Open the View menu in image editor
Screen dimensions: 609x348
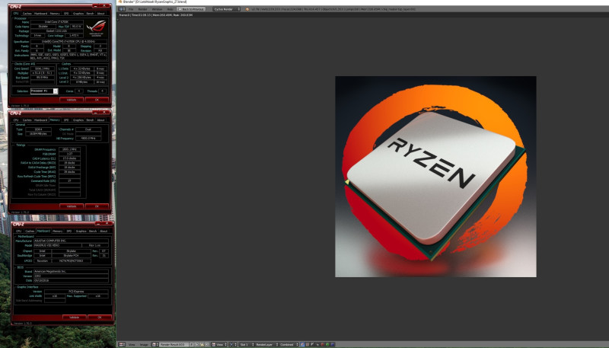[131, 344]
